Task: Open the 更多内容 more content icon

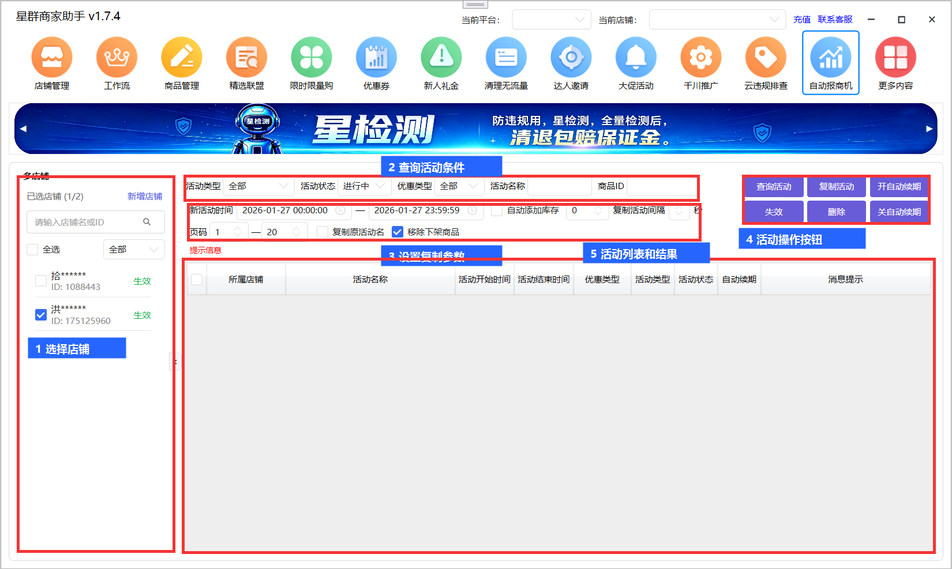Action: click(x=895, y=57)
